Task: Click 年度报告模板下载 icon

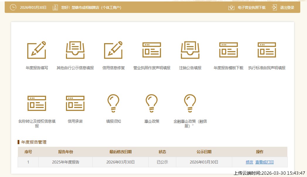Action: (228, 50)
